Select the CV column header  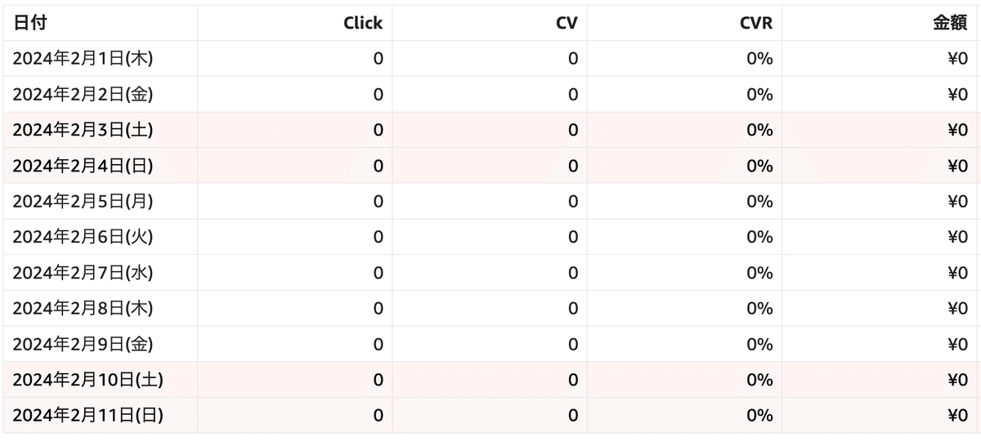click(567, 23)
